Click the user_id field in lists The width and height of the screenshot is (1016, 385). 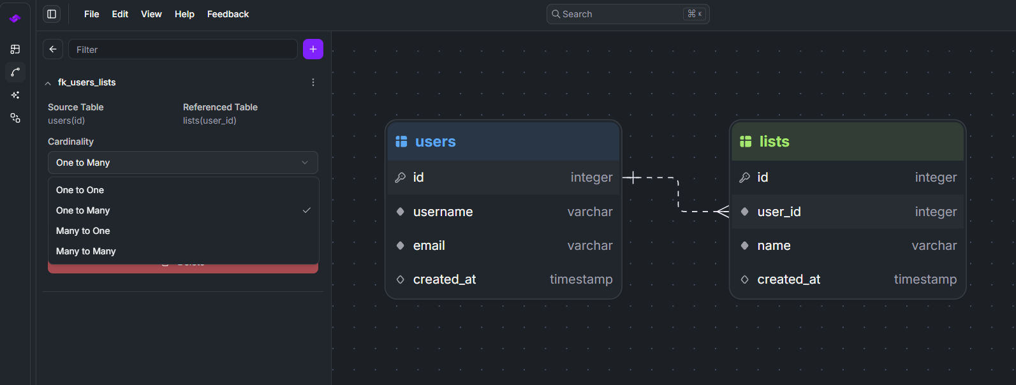pyautogui.click(x=848, y=212)
